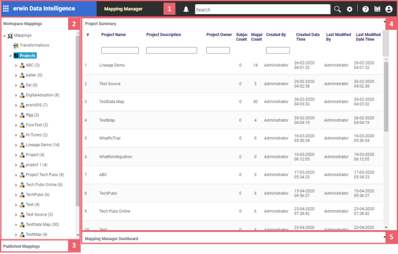Expand the TestMap (4) tree node

pyautogui.click(x=16, y=235)
